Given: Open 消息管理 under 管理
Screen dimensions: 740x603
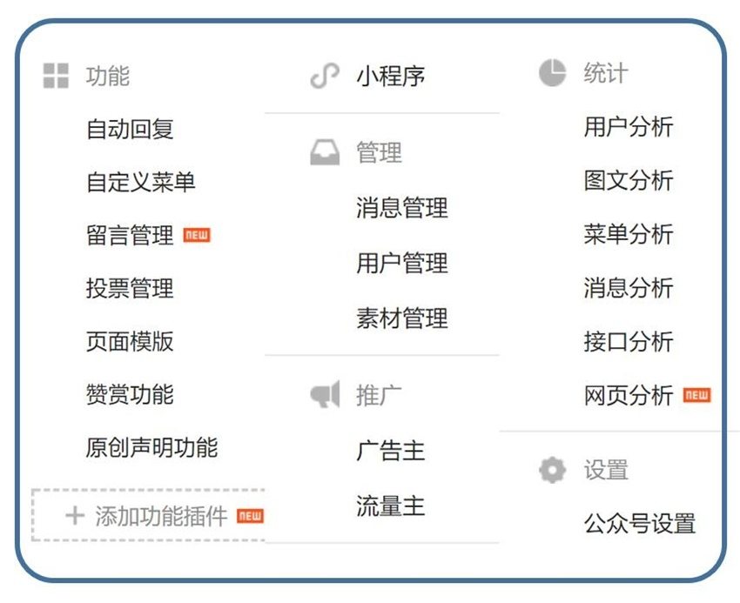Looking at the screenshot, I should point(401,208).
